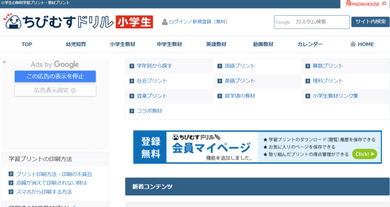Screen dimensions: 390x207
Task: Click the arrow icon beside スマホから印刷する方法
Action: [x=11, y=192]
